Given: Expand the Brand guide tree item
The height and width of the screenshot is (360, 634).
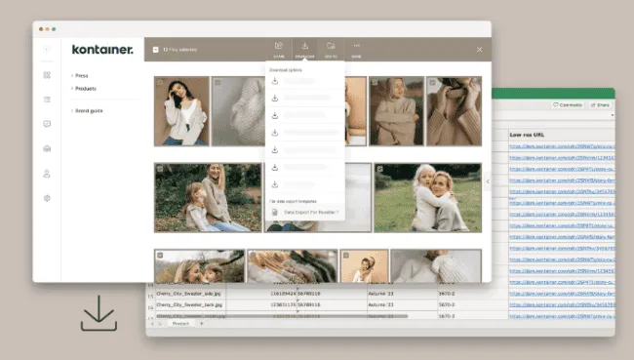Looking at the screenshot, I should pyautogui.click(x=87, y=110).
